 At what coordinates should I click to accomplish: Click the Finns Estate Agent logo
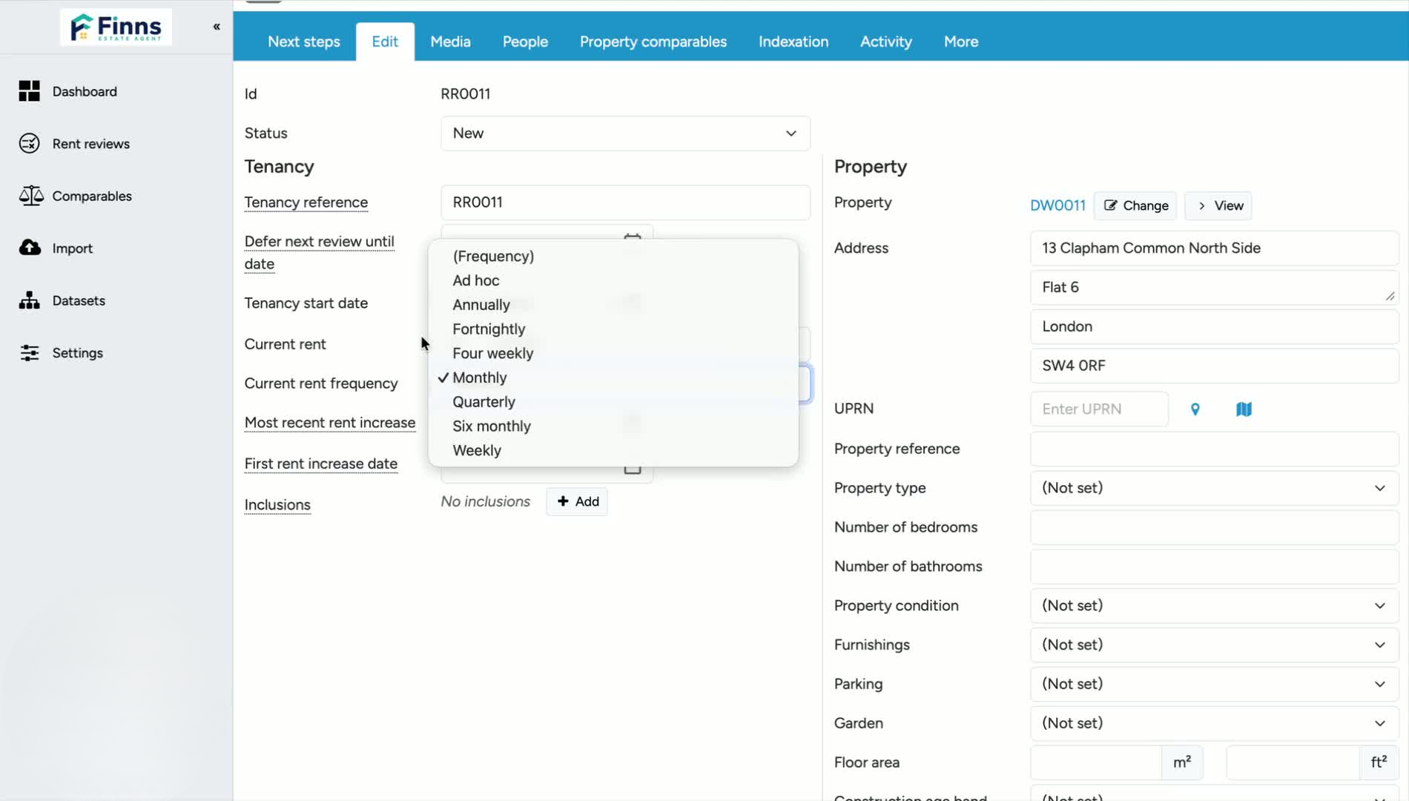[x=116, y=27]
